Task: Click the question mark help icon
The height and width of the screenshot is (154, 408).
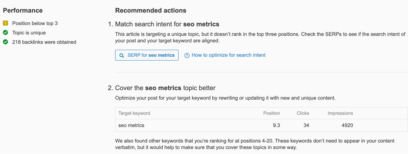Action: (187, 55)
